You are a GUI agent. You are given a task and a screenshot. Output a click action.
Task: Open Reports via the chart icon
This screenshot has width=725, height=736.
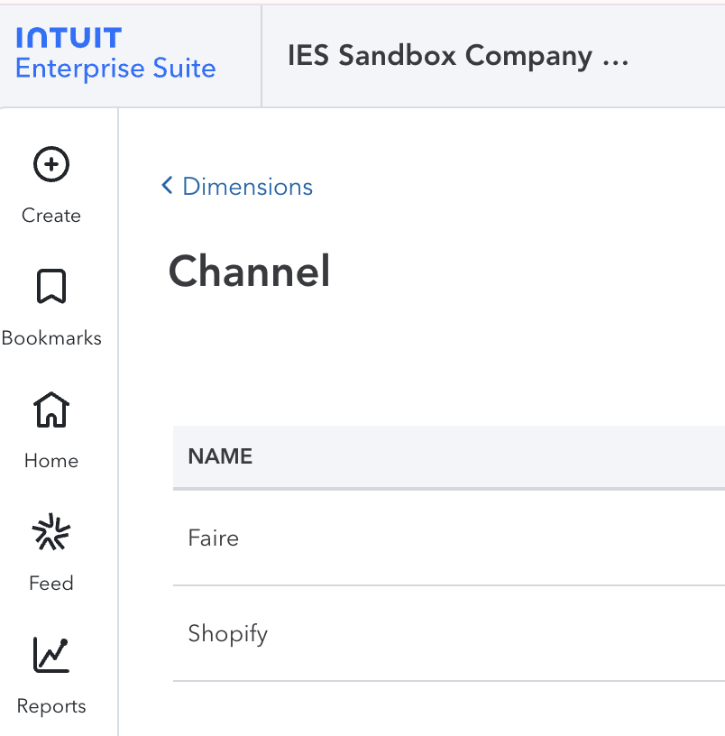pos(51,656)
